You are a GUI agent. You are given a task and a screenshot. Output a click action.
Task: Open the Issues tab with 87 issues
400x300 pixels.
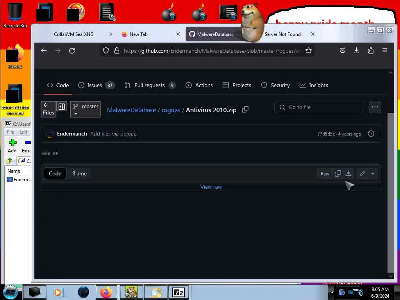click(96, 85)
